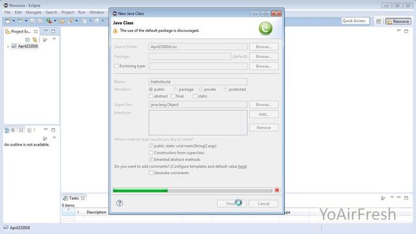The height and width of the screenshot is (234, 416).
Task: Expand the April232016 project tree node
Action: tap(8, 46)
